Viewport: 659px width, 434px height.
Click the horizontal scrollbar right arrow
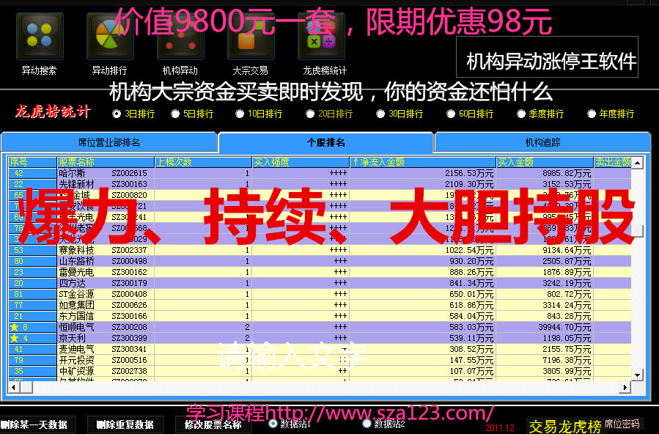tap(624, 386)
